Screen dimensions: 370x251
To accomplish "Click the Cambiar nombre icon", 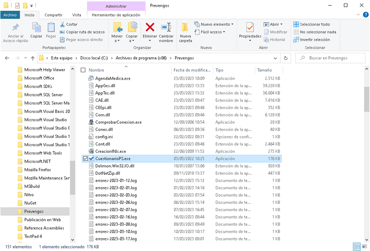I will coord(166,28).
